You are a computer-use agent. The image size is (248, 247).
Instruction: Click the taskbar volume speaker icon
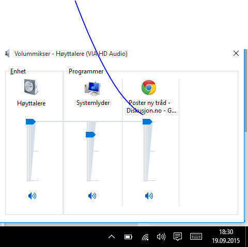tap(161, 237)
